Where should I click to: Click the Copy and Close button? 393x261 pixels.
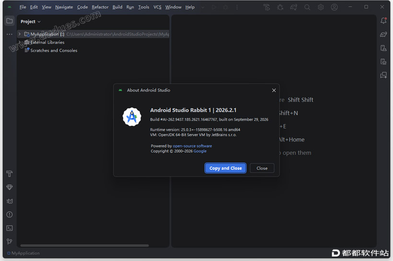[x=225, y=168]
